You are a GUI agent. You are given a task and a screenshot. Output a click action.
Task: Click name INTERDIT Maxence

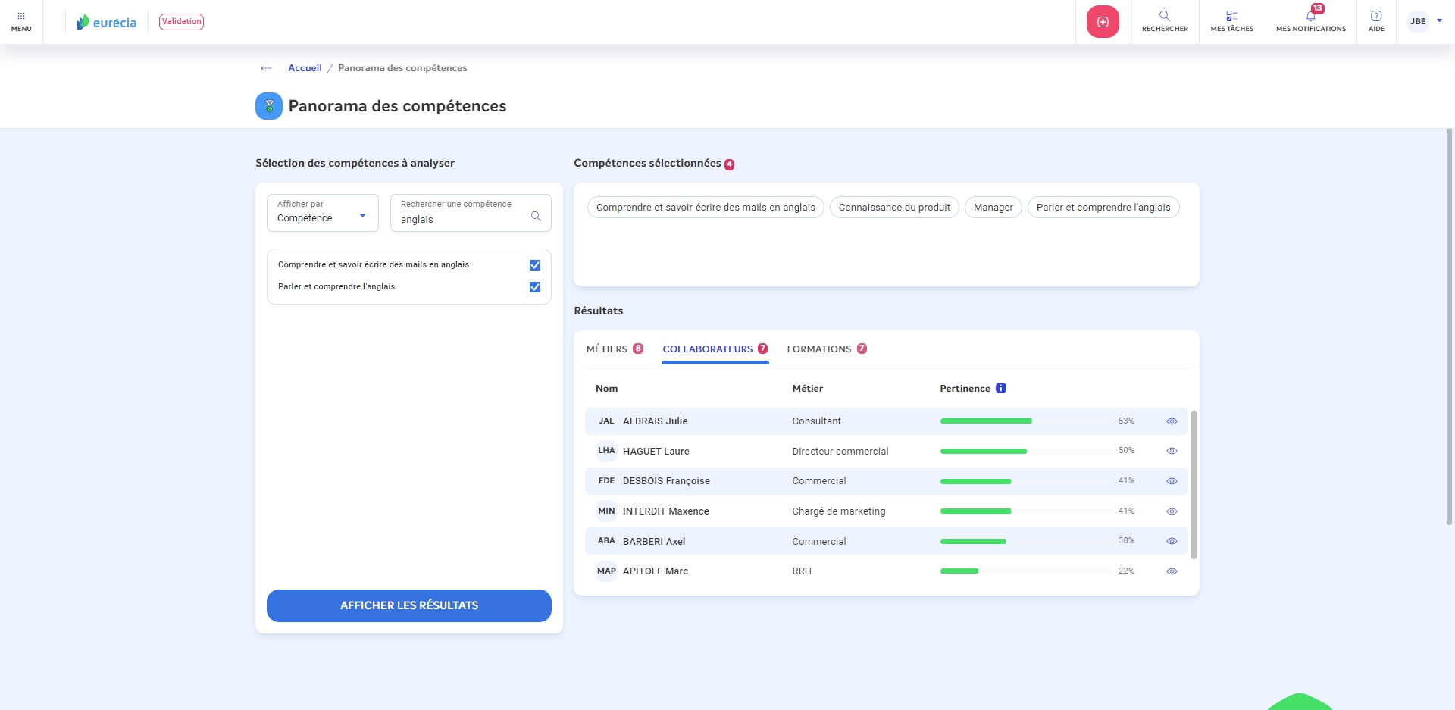pos(666,511)
